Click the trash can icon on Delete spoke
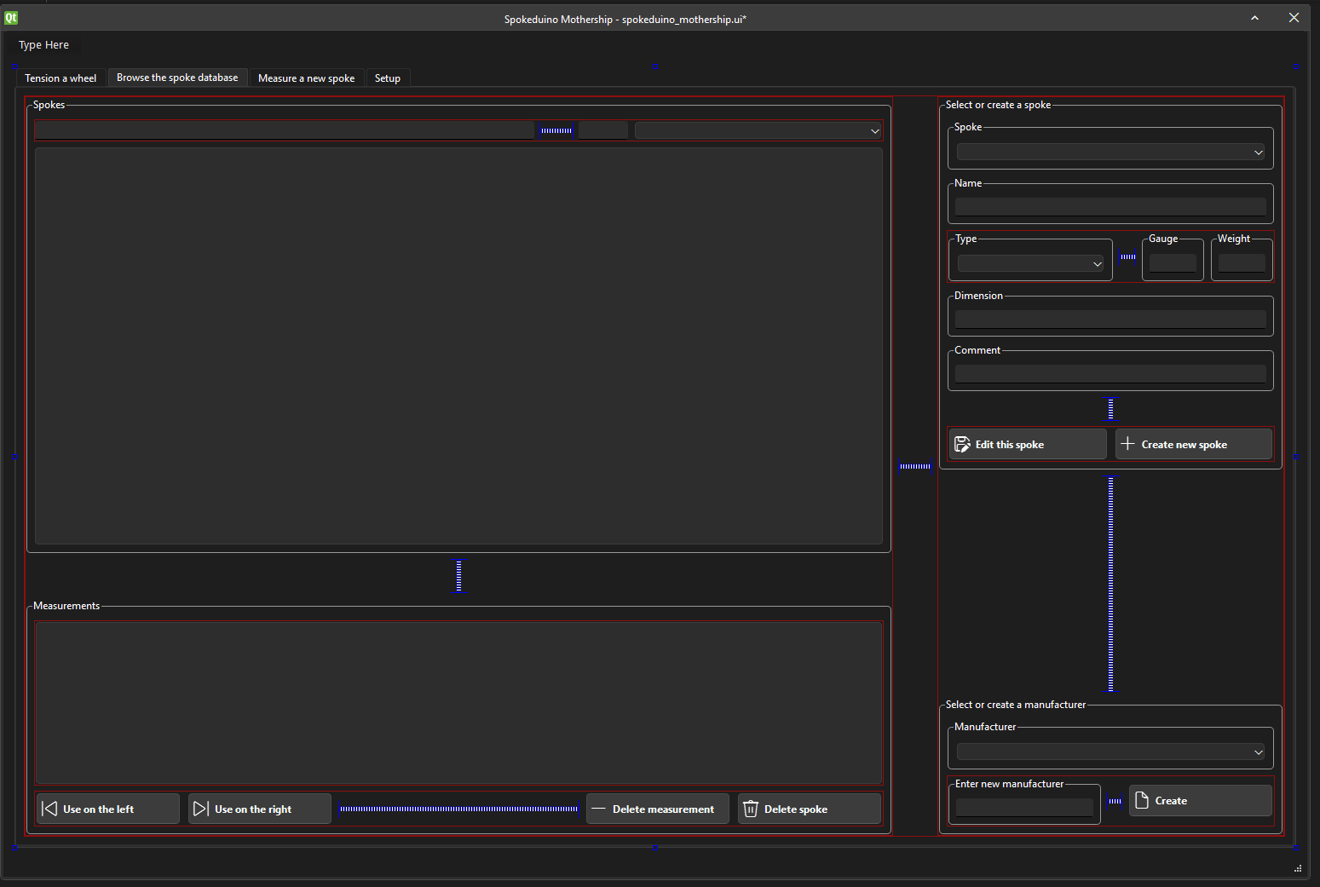The width and height of the screenshot is (1320, 887). (x=751, y=809)
